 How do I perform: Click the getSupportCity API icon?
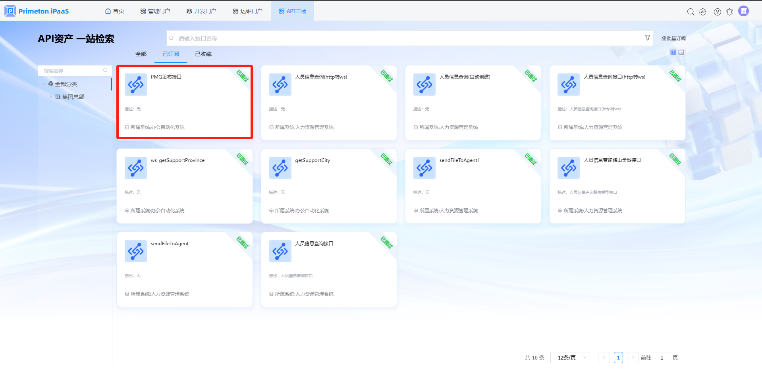pyautogui.click(x=280, y=168)
